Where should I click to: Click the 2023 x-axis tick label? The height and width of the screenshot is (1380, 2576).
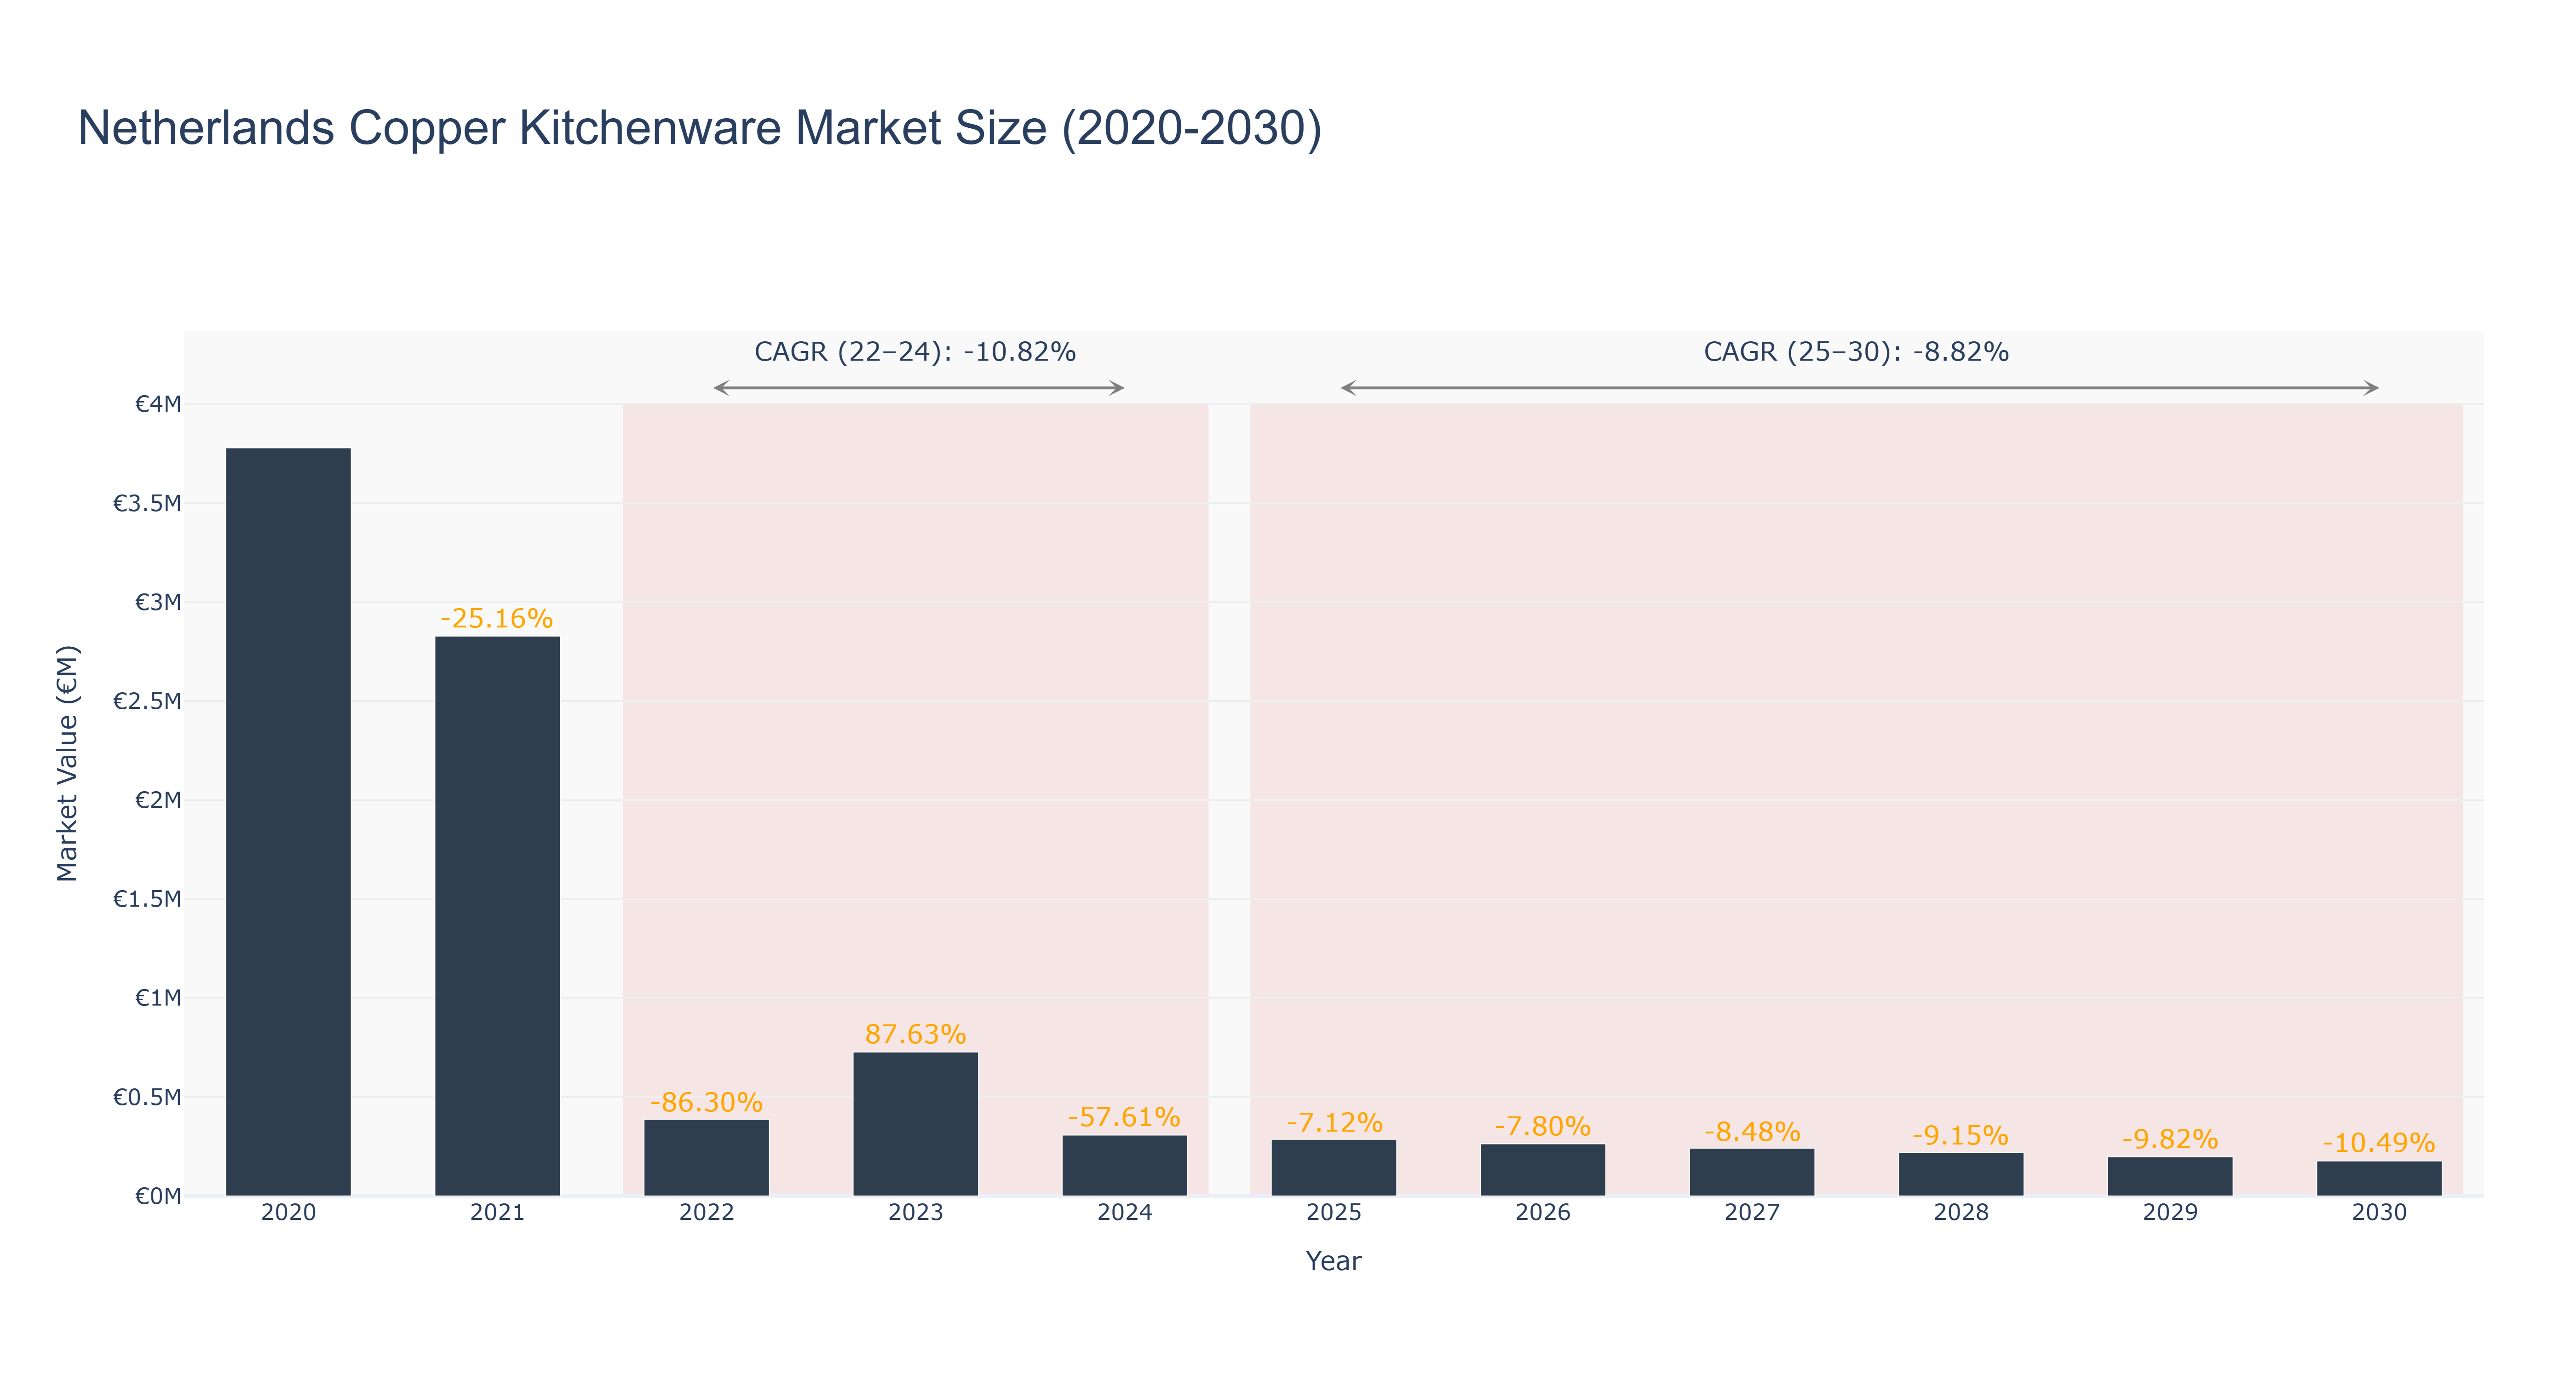click(916, 1213)
